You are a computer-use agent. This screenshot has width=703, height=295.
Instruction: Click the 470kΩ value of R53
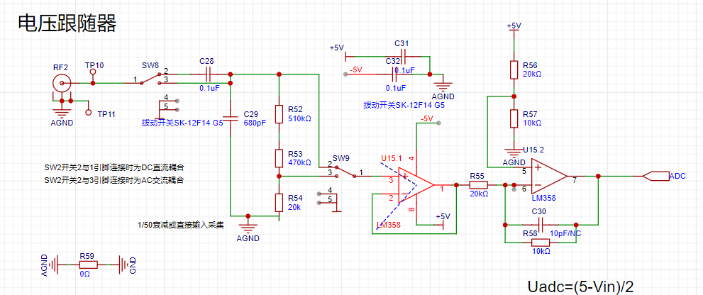click(299, 162)
